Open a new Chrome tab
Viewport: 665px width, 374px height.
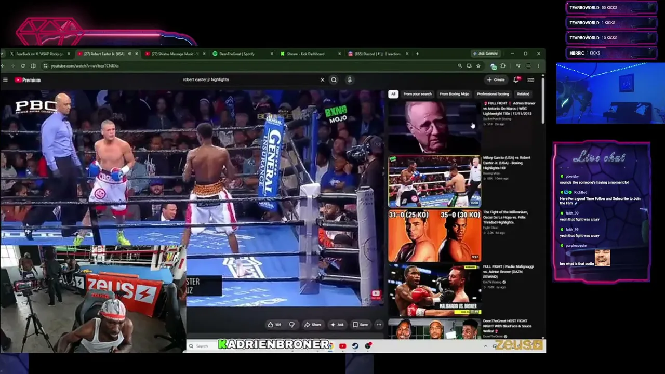[417, 54]
